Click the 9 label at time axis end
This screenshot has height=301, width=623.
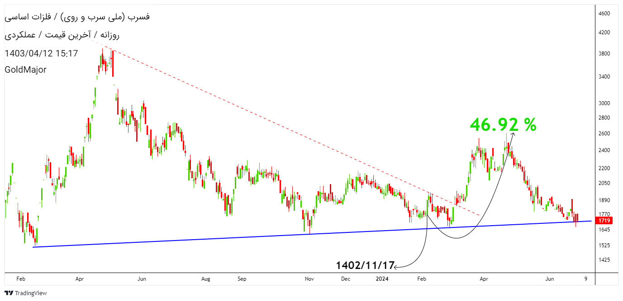[x=585, y=279]
